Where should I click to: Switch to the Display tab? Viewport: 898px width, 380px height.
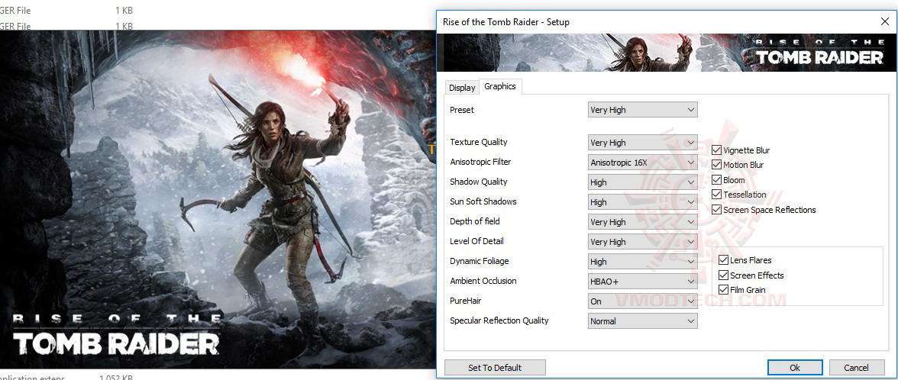tap(462, 88)
